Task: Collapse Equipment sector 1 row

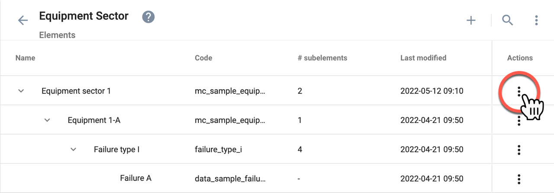Action: pos(21,91)
